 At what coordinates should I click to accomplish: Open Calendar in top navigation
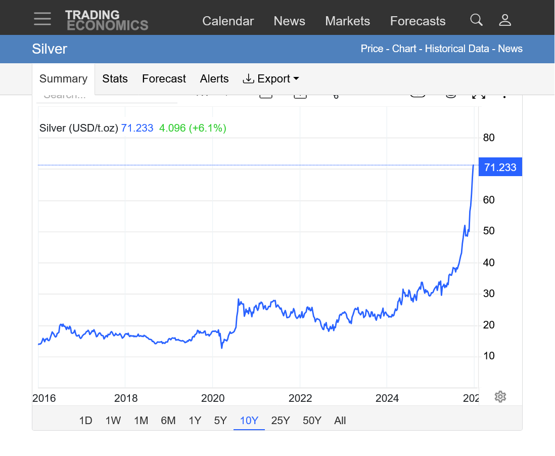tap(228, 21)
